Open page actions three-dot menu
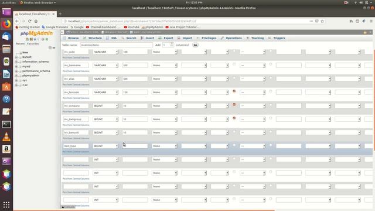The width and height of the screenshot is (375, 211). click(311, 21)
